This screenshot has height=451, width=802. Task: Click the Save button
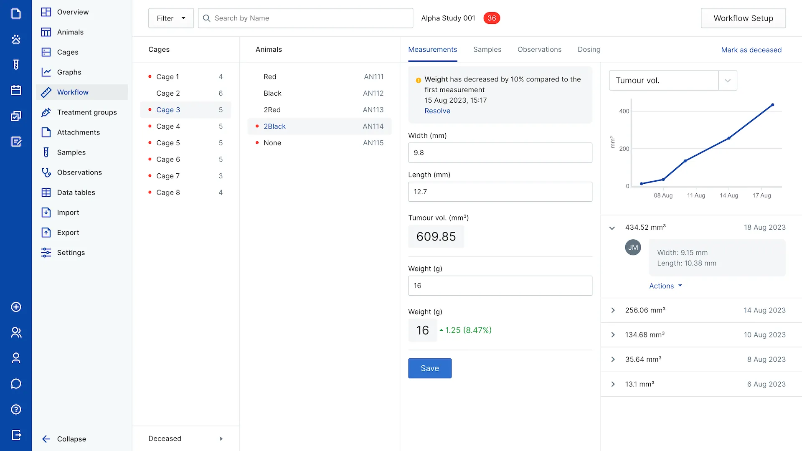pyautogui.click(x=430, y=368)
